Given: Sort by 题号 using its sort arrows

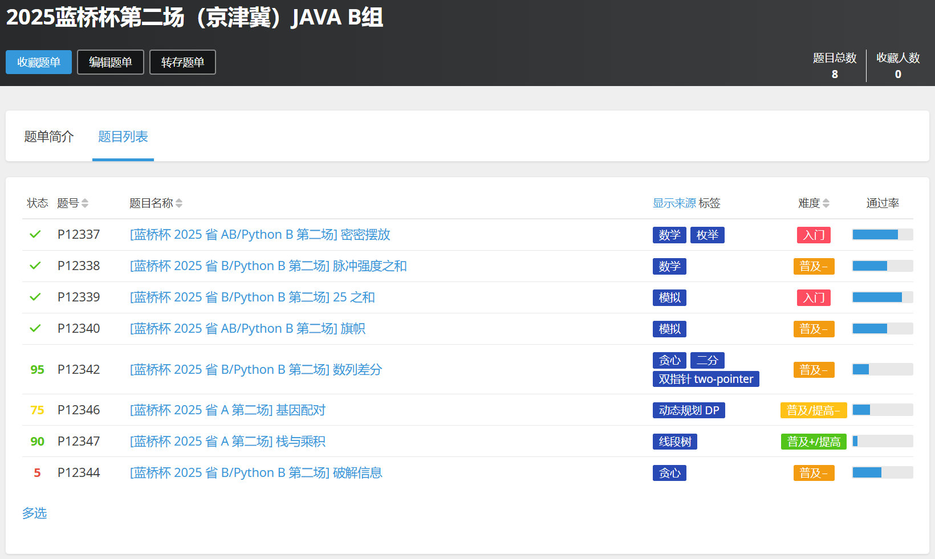Looking at the screenshot, I should click(x=85, y=203).
